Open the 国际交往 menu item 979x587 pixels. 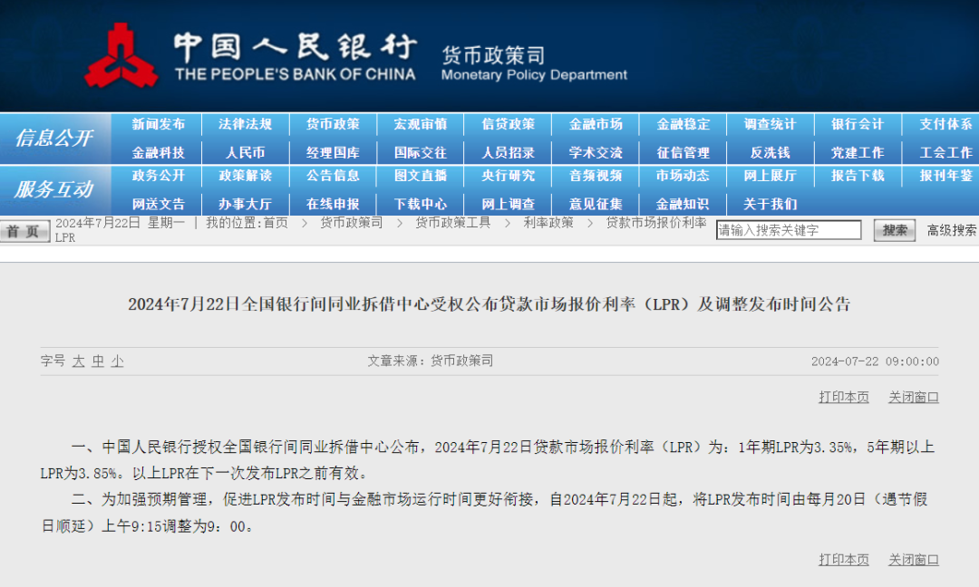click(421, 152)
